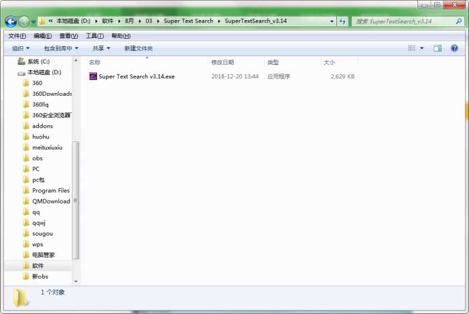Toggle the preview pane icon

pos(438,48)
